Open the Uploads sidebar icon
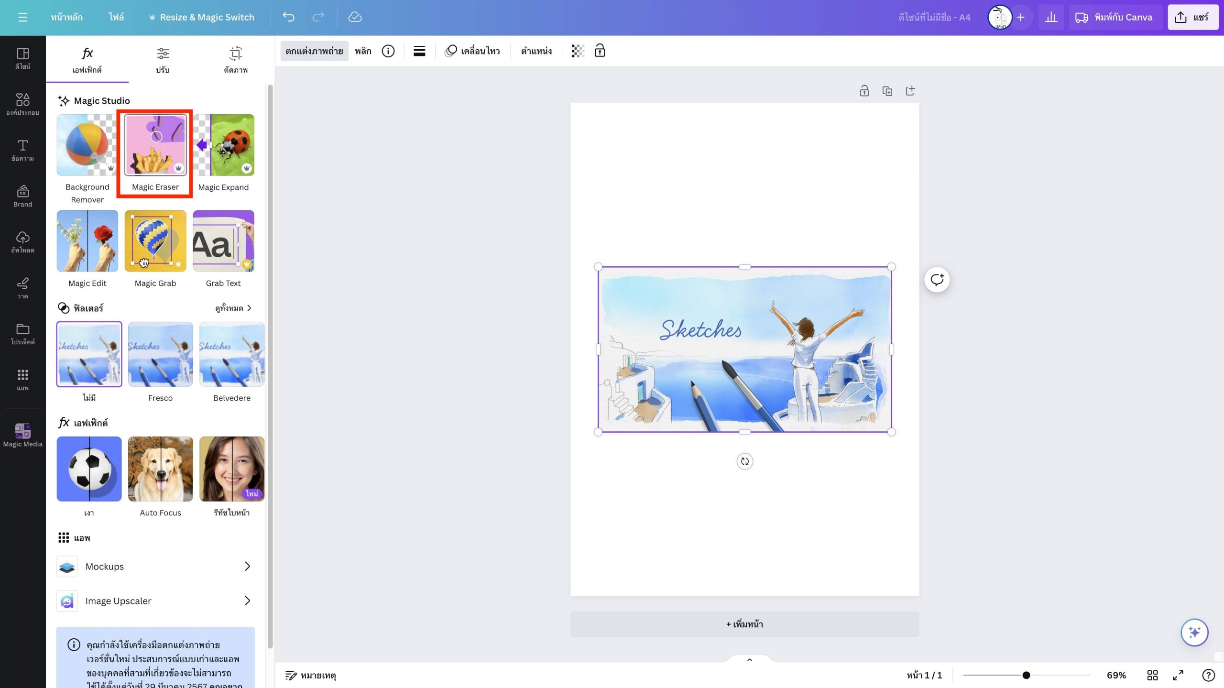The height and width of the screenshot is (688, 1224). [22, 242]
